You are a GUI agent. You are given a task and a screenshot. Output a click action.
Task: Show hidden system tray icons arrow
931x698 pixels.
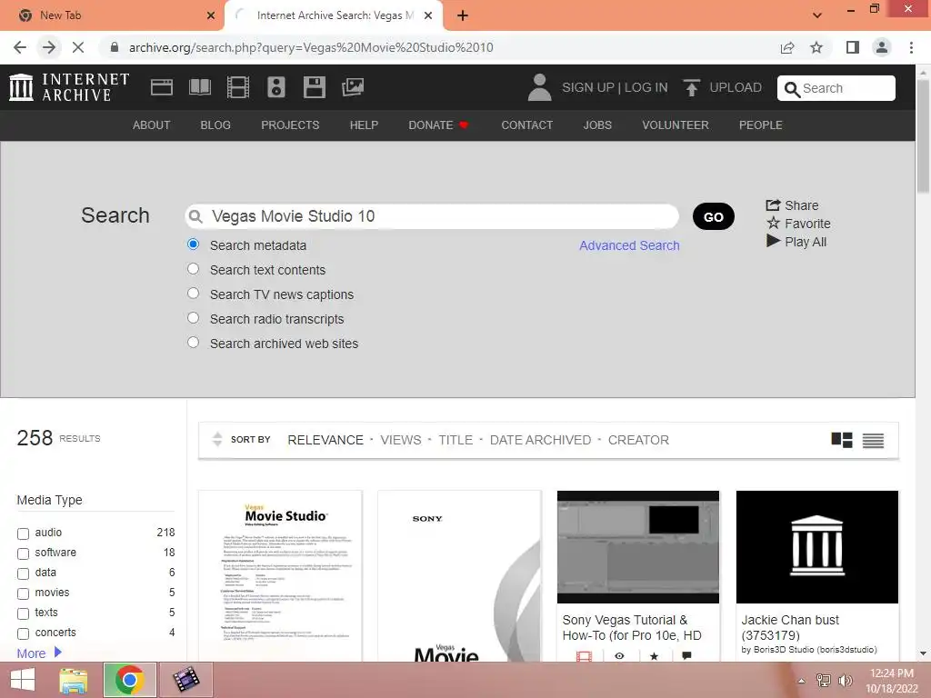pyautogui.click(x=801, y=681)
